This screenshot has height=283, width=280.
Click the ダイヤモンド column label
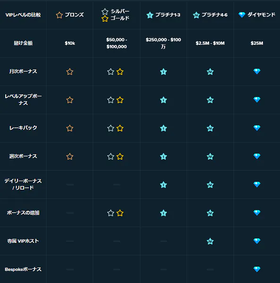(261, 15)
